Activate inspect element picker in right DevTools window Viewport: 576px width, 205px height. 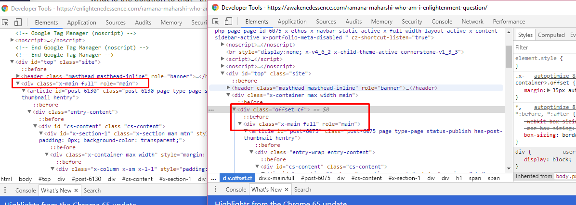coord(215,22)
